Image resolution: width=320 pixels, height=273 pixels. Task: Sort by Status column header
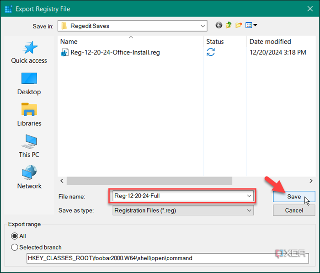click(215, 42)
